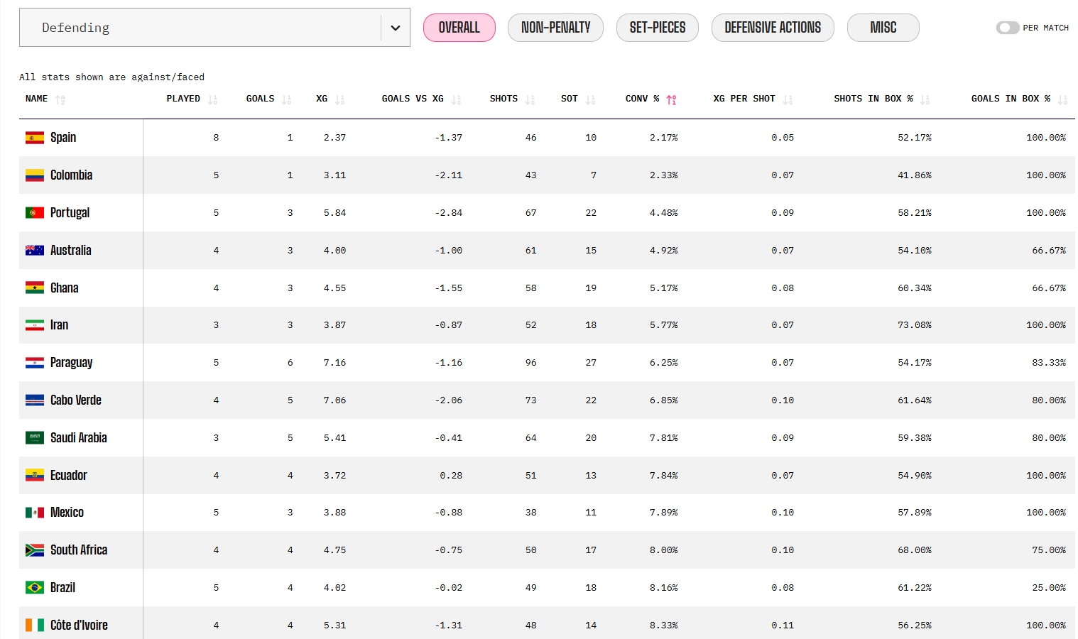The image size is (1078, 639).
Task: Click the XG PER SHOT header text
Action: [744, 99]
